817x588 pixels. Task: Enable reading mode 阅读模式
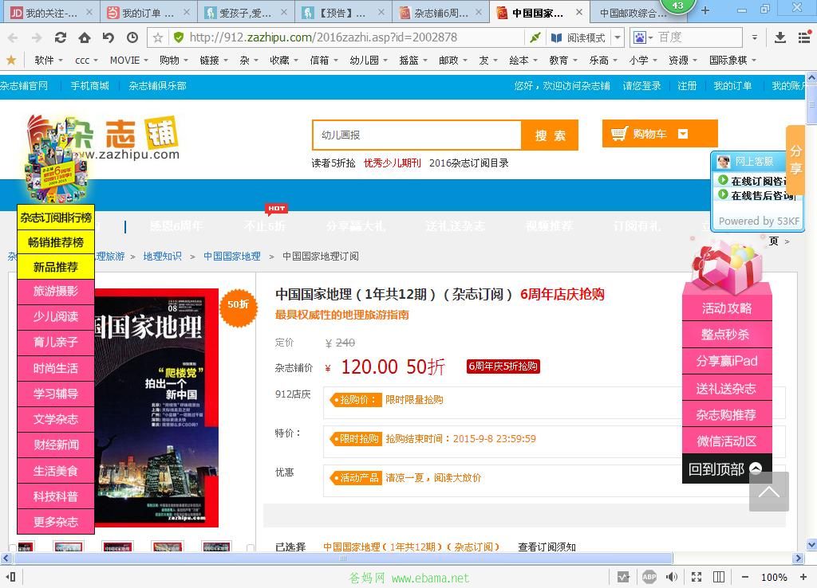point(578,37)
